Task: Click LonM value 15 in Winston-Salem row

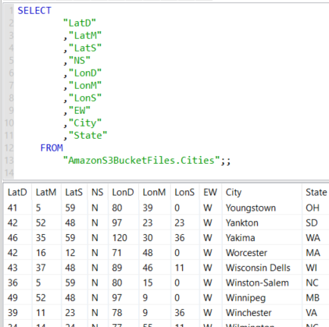Action: coord(148,283)
